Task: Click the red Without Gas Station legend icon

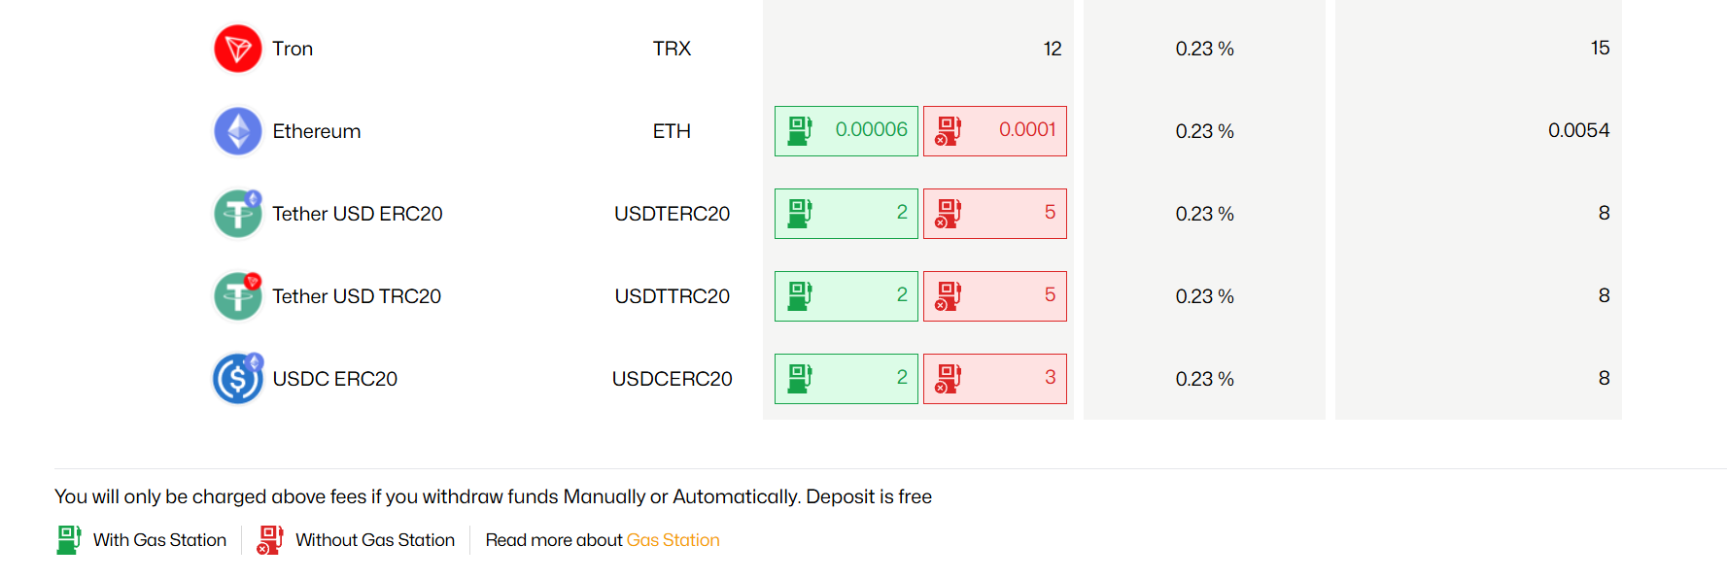Action: pyautogui.click(x=269, y=540)
